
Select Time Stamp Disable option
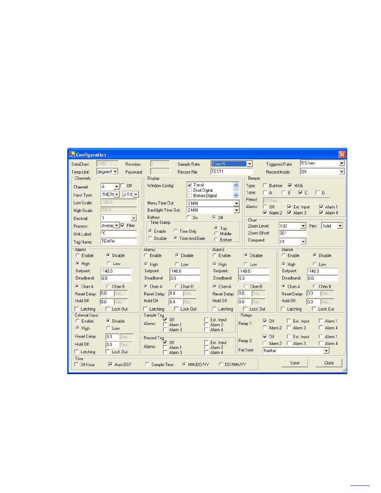[x=150, y=238]
